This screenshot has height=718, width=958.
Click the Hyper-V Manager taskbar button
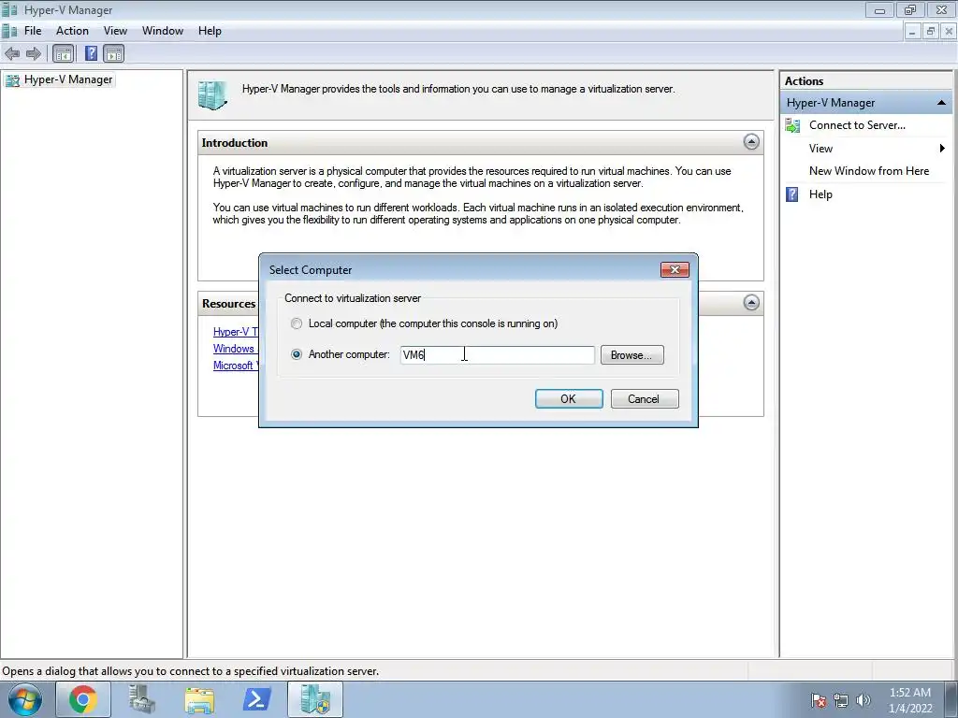[315, 699]
